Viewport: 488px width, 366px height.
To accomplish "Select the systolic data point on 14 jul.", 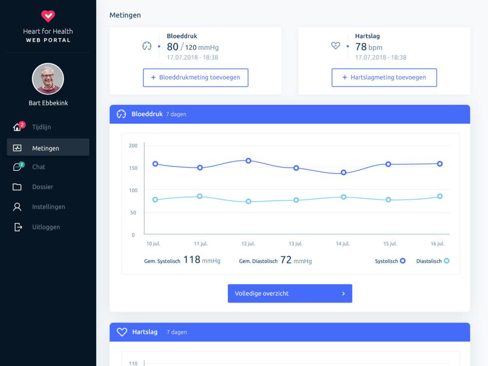I will click(344, 172).
